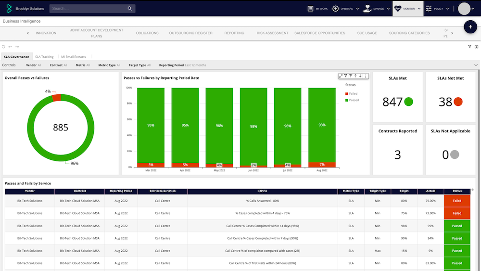Click the table's vertical scrollbar thumb
Screen dimensions: 481x271
pyautogui.click(x=472, y=190)
